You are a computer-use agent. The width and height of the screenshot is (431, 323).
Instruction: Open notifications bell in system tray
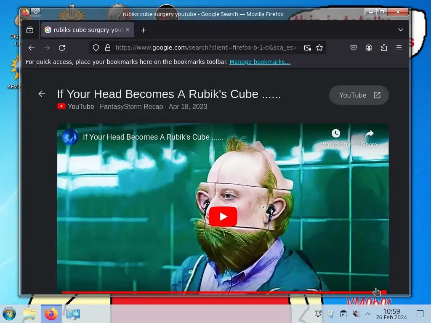click(318, 313)
